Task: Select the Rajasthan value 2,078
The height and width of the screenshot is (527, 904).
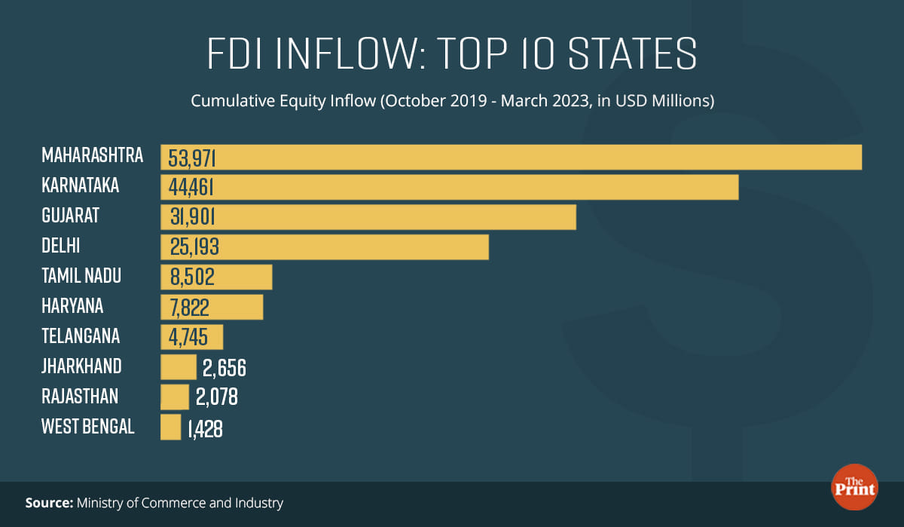Action: coord(217,397)
